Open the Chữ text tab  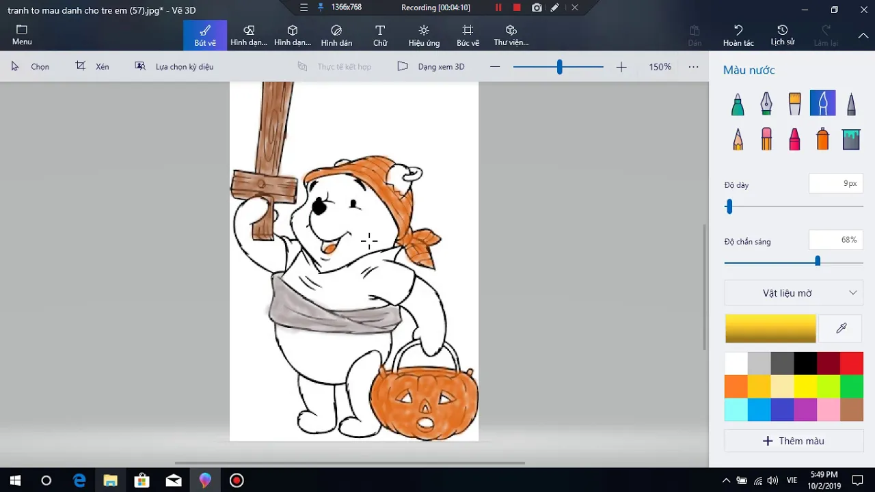tap(380, 36)
